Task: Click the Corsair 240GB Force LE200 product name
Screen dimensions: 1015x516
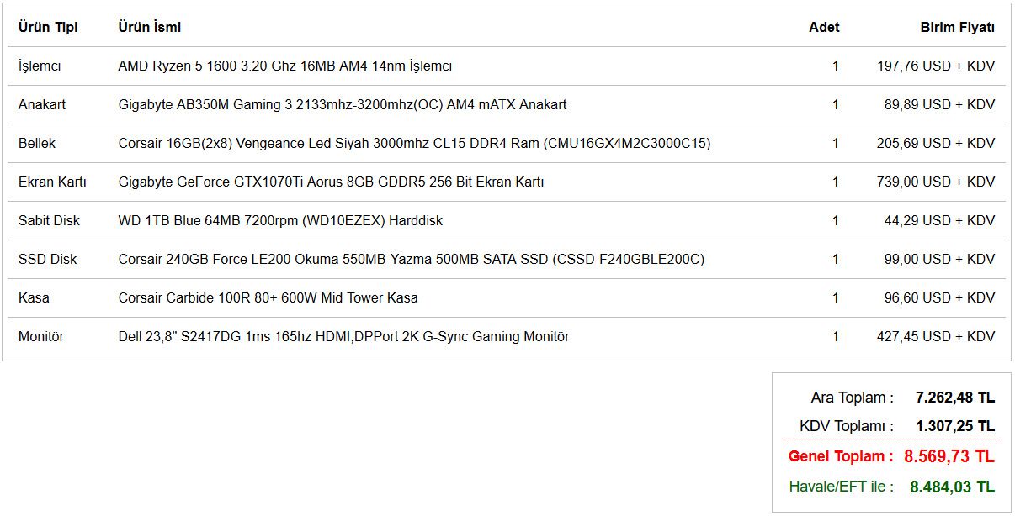Action: [412, 259]
